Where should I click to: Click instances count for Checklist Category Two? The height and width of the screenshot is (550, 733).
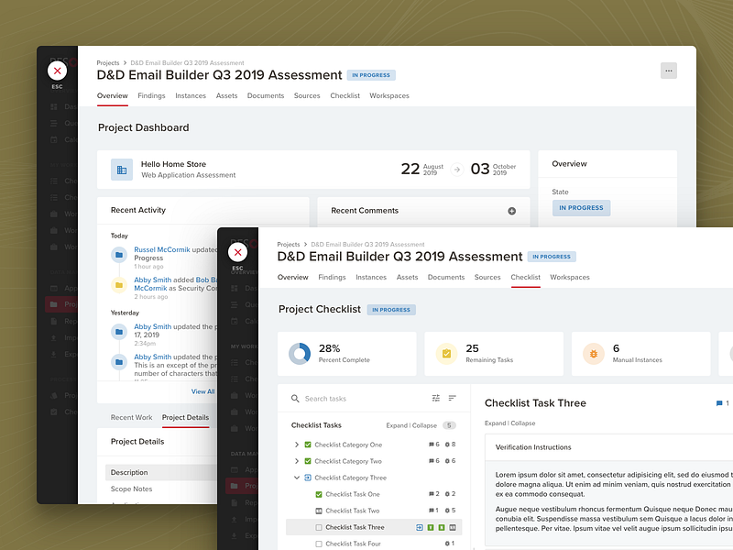tap(450, 461)
